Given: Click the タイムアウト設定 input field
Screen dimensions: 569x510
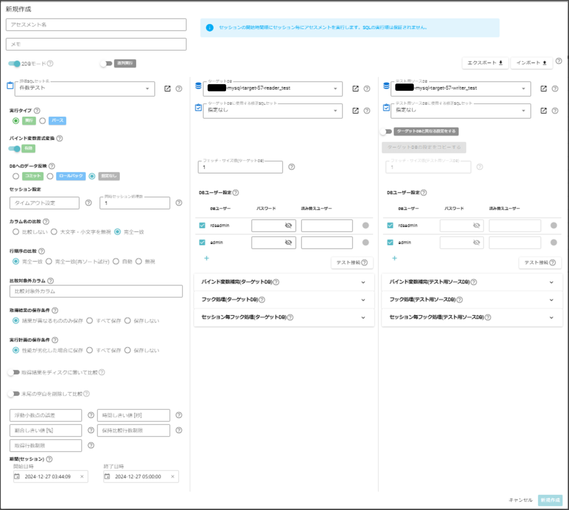Looking at the screenshot, I should click(x=44, y=203).
